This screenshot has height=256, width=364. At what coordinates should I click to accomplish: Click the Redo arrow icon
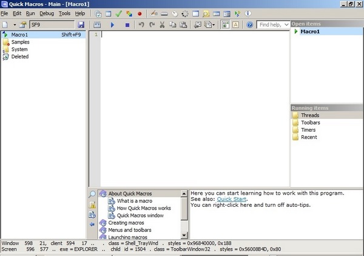point(152,25)
